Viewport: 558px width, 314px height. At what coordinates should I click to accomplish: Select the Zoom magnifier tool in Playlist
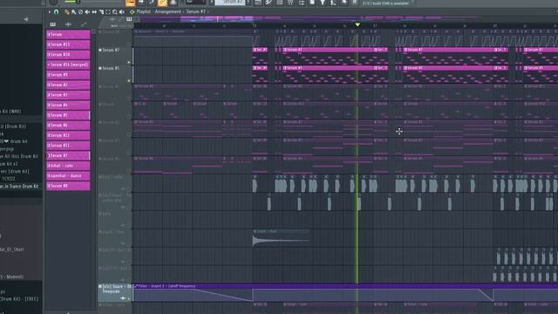pyautogui.click(x=114, y=11)
